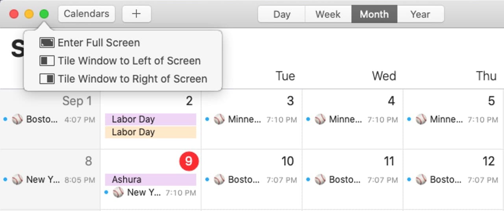Click baseball icon on September 3

coord(219,119)
